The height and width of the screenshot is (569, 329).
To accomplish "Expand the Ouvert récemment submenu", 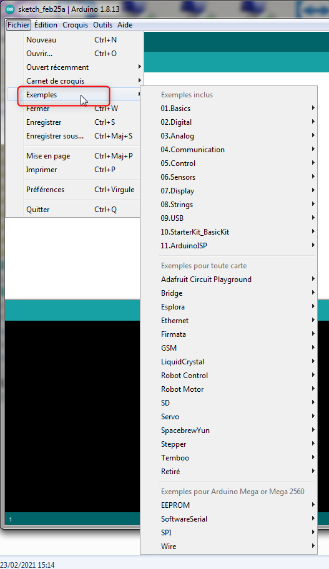I will coord(74,67).
